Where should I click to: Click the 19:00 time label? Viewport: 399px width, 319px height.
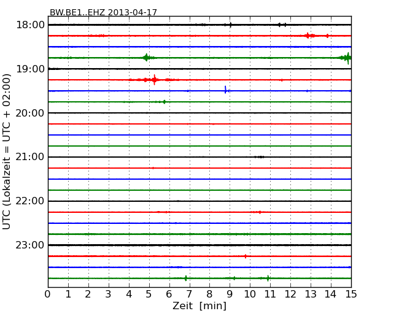coord(30,69)
